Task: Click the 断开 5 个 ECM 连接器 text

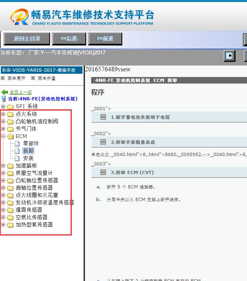Action: (130, 187)
